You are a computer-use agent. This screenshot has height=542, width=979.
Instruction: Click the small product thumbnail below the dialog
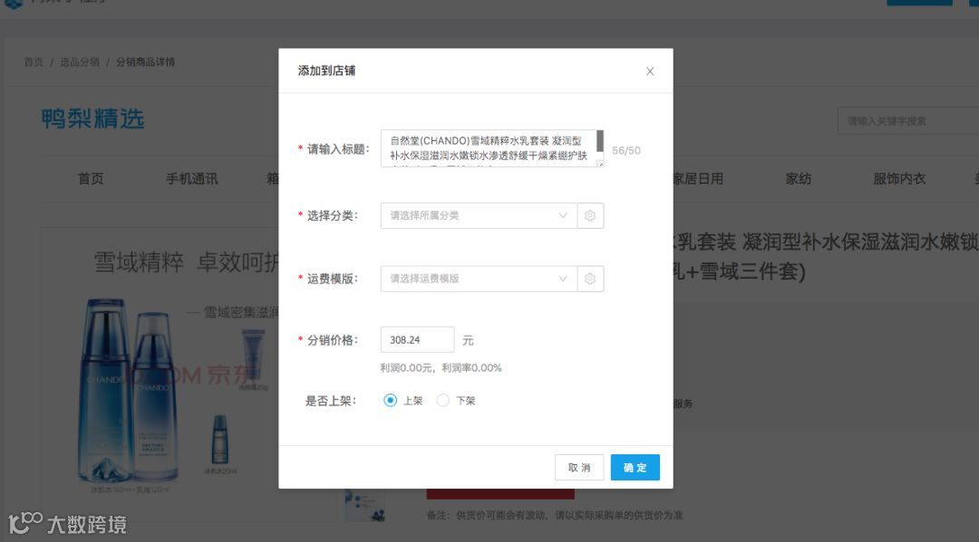(x=364, y=505)
